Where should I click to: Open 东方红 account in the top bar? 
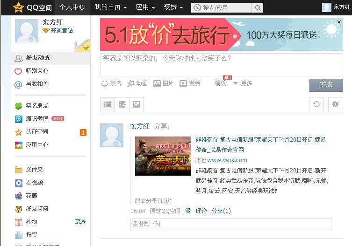click(336, 7)
